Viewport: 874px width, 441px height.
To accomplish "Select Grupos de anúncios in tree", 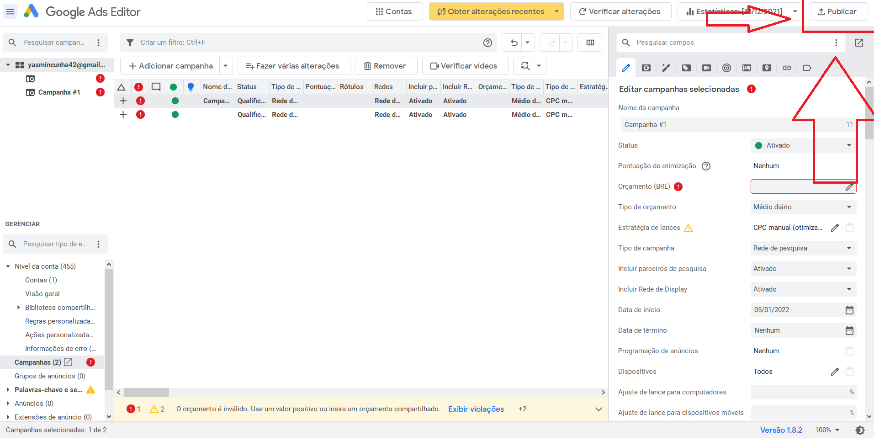I will pyautogui.click(x=50, y=376).
